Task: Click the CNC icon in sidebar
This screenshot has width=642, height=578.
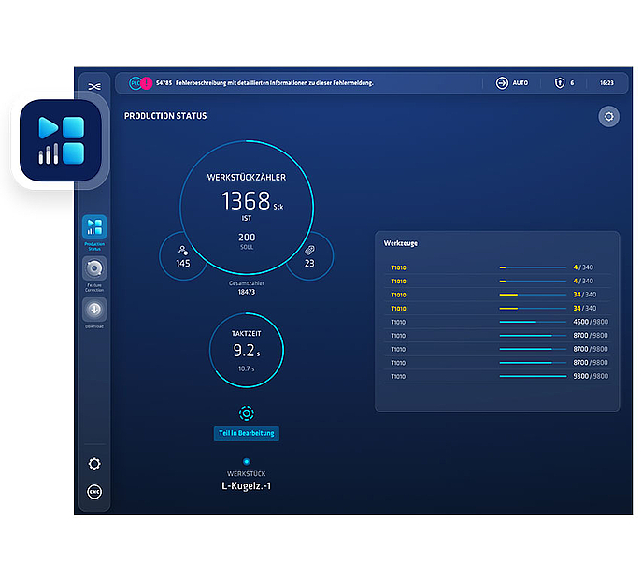Action: [x=93, y=492]
